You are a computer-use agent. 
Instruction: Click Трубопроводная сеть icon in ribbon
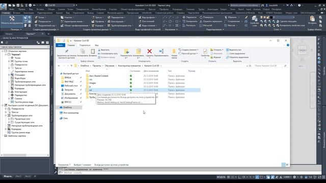click(108, 25)
